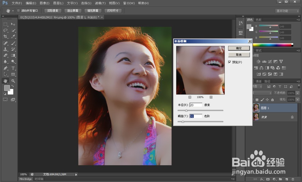Image resolution: width=302 pixels, height=182 pixels.
Task: Add Gradient Map adjustment
Action: pos(281,74)
